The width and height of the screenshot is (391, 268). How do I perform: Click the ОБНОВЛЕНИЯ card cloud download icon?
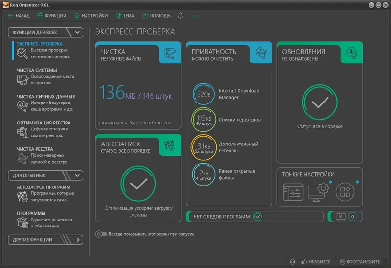(351, 53)
